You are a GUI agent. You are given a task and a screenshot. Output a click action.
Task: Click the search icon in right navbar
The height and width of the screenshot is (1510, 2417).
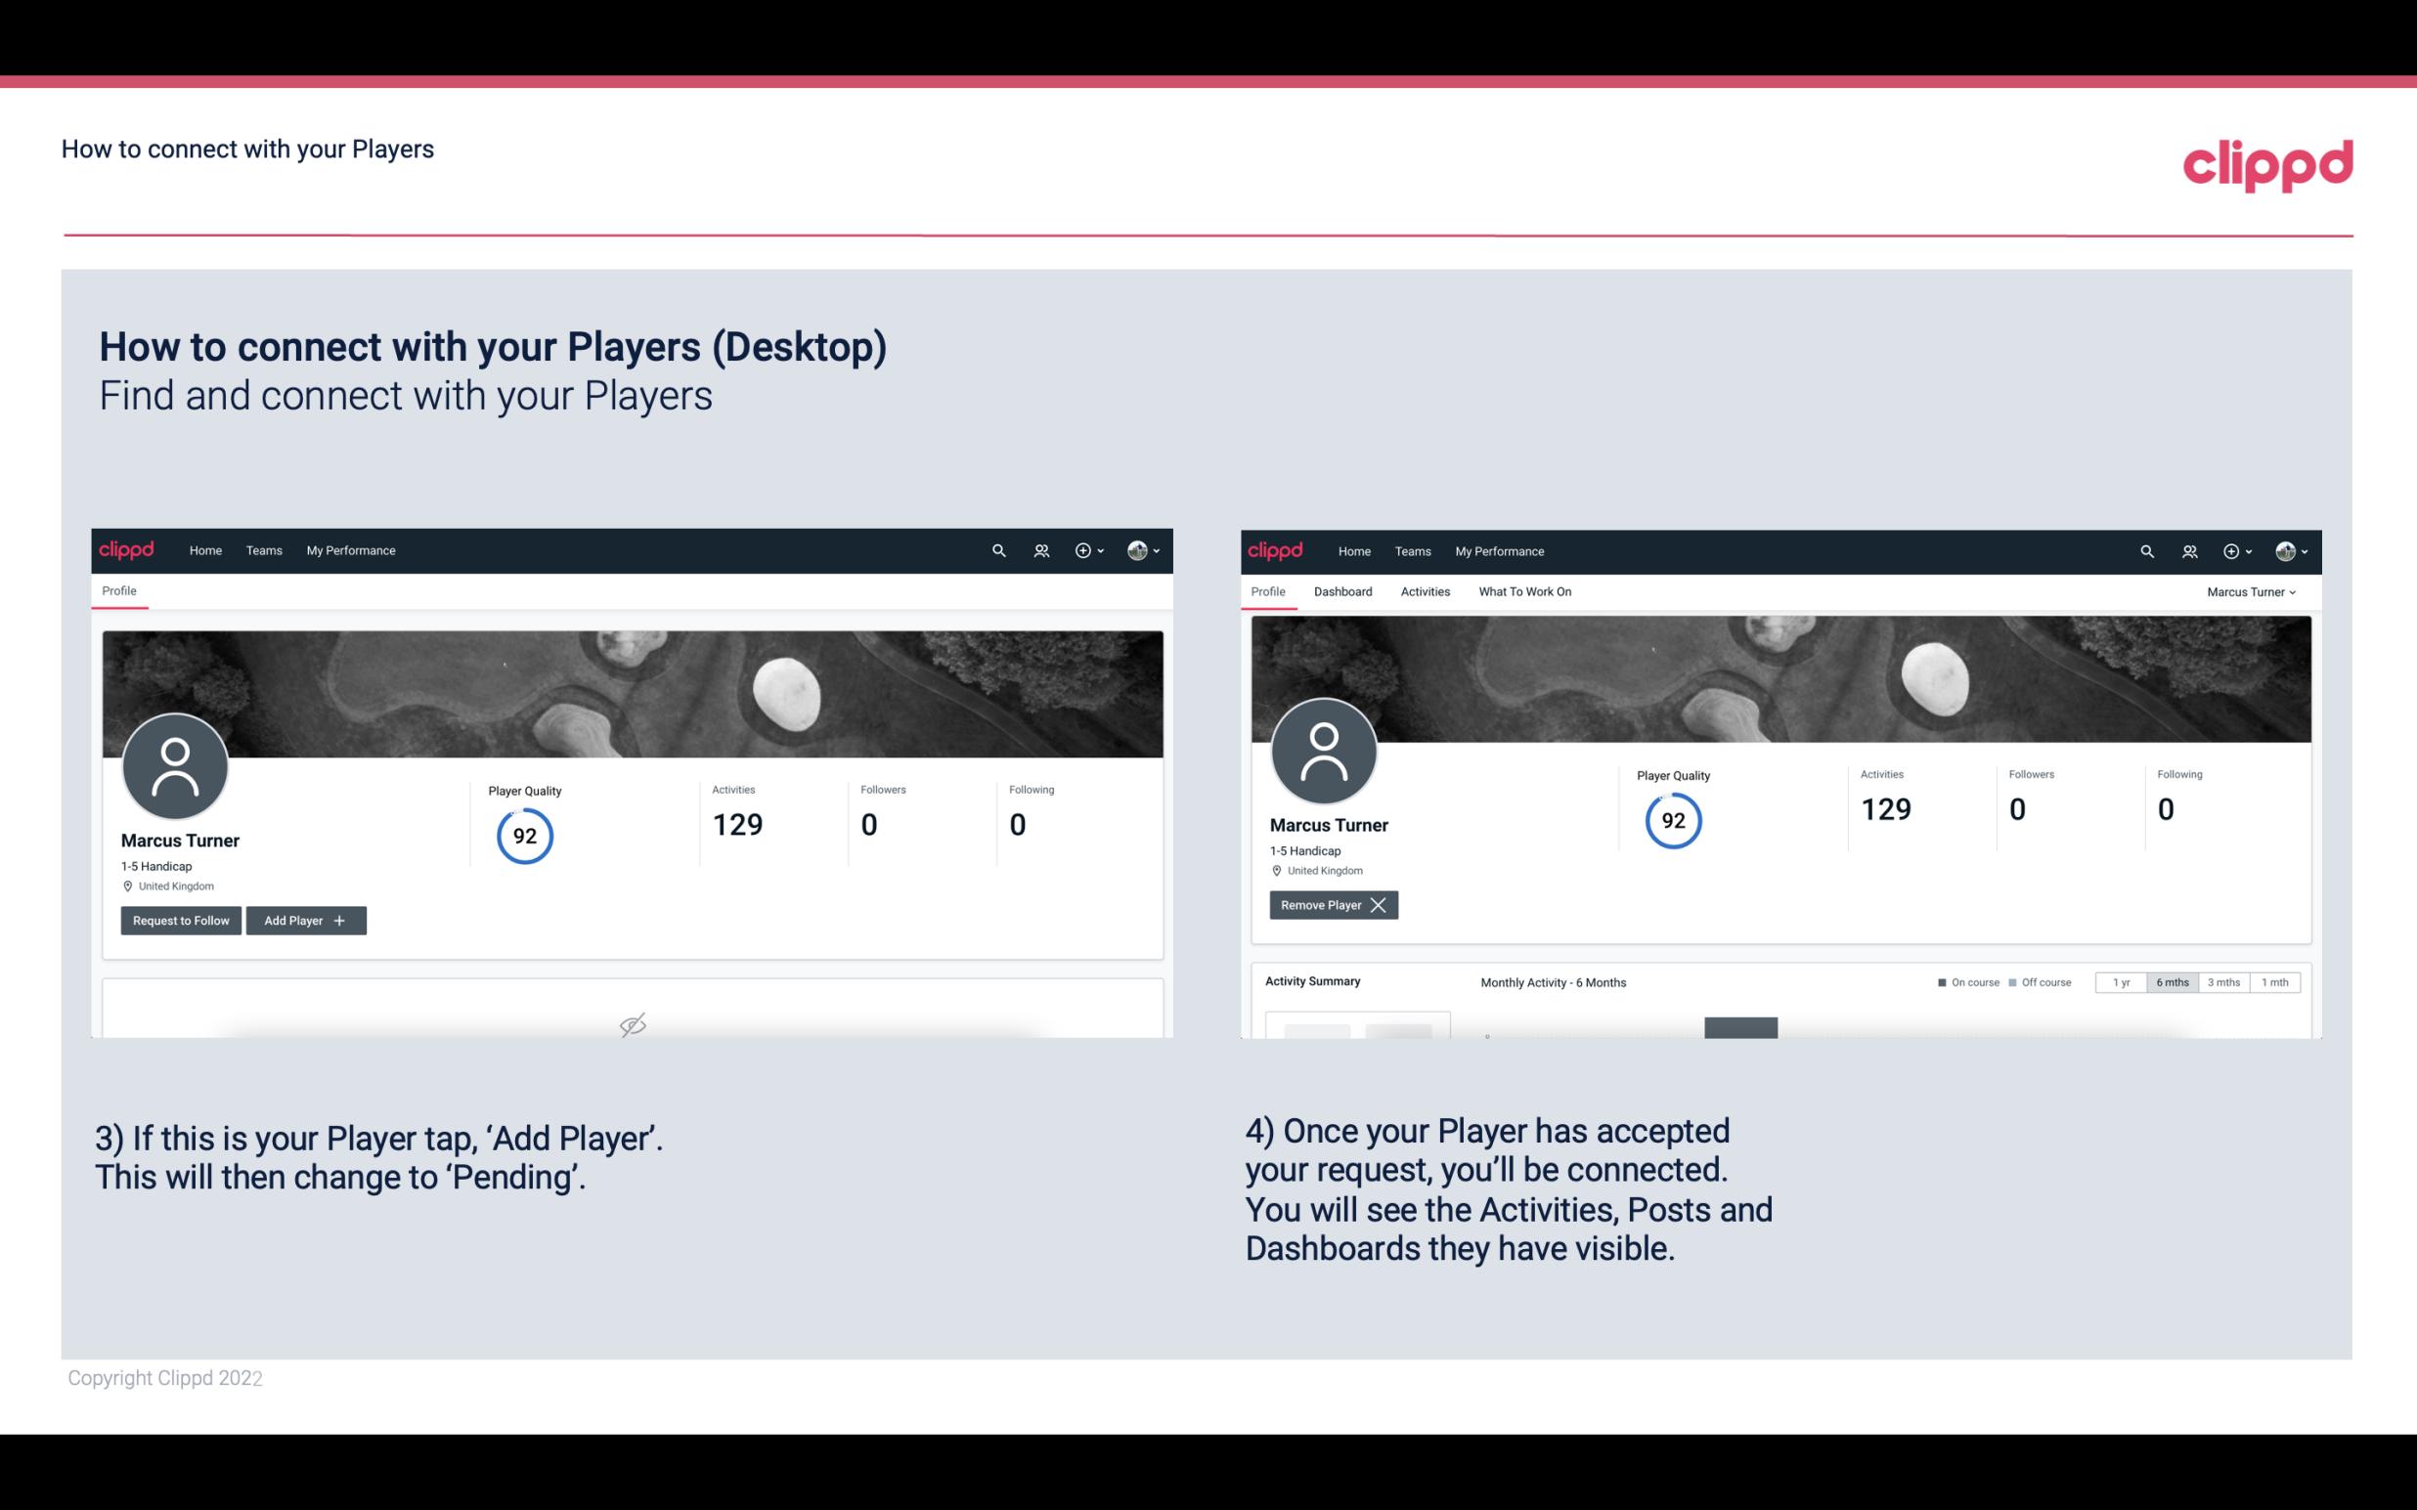click(2145, 551)
